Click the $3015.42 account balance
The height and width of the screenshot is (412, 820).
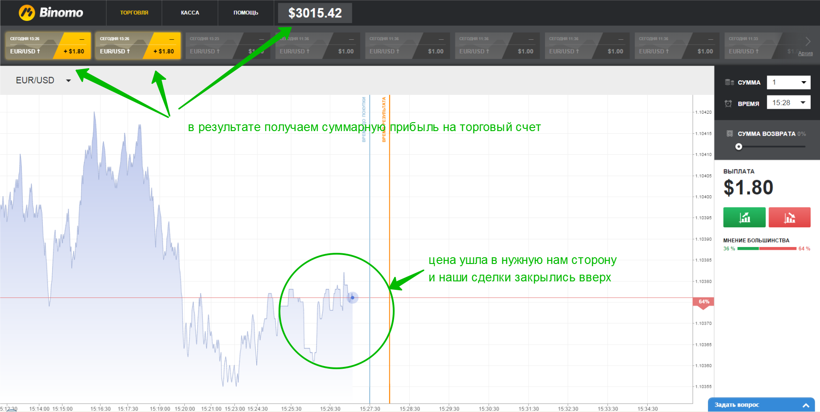315,13
